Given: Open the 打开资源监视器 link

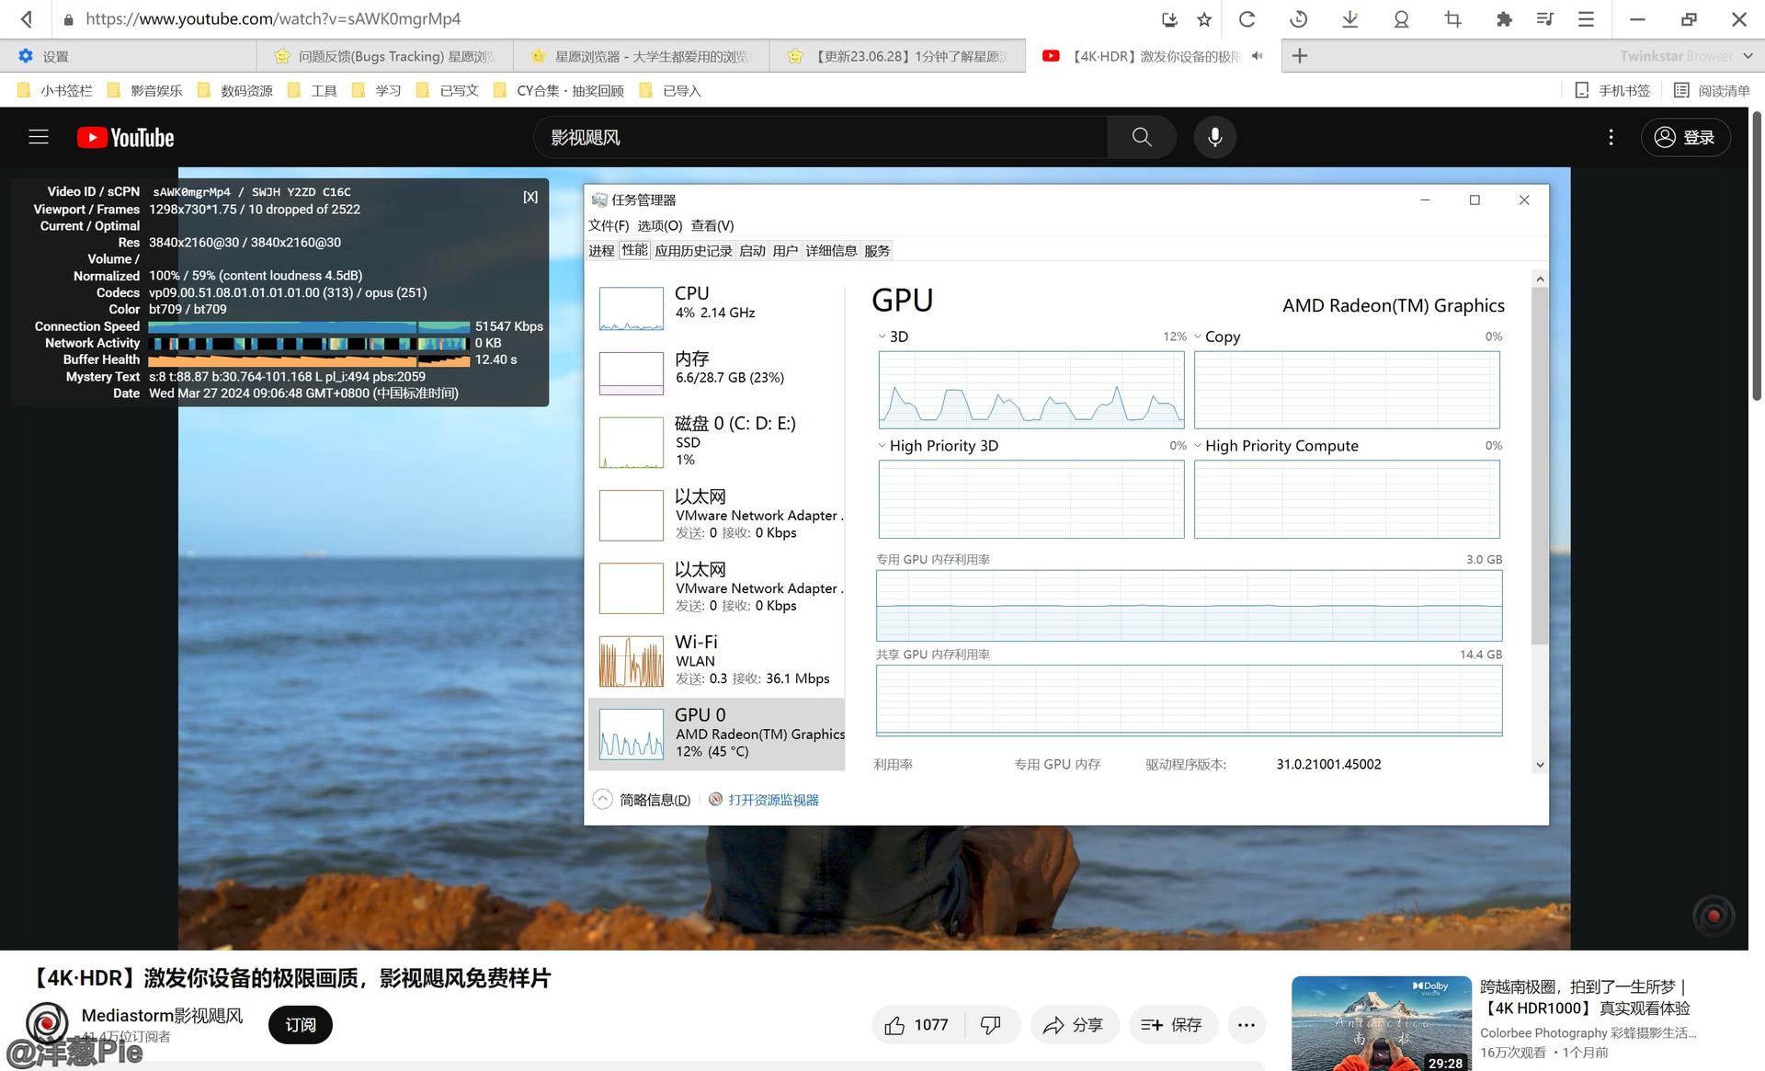Looking at the screenshot, I should (772, 800).
